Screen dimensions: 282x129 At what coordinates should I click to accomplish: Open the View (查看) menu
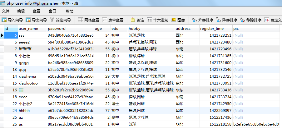(37, 11)
